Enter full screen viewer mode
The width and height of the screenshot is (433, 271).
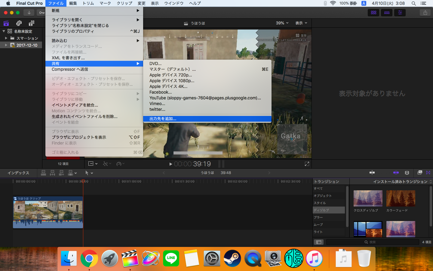[307, 164]
